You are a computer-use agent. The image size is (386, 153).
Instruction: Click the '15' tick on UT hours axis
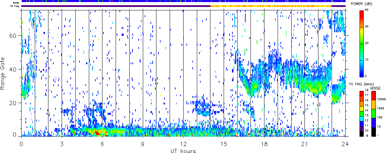(224, 144)
